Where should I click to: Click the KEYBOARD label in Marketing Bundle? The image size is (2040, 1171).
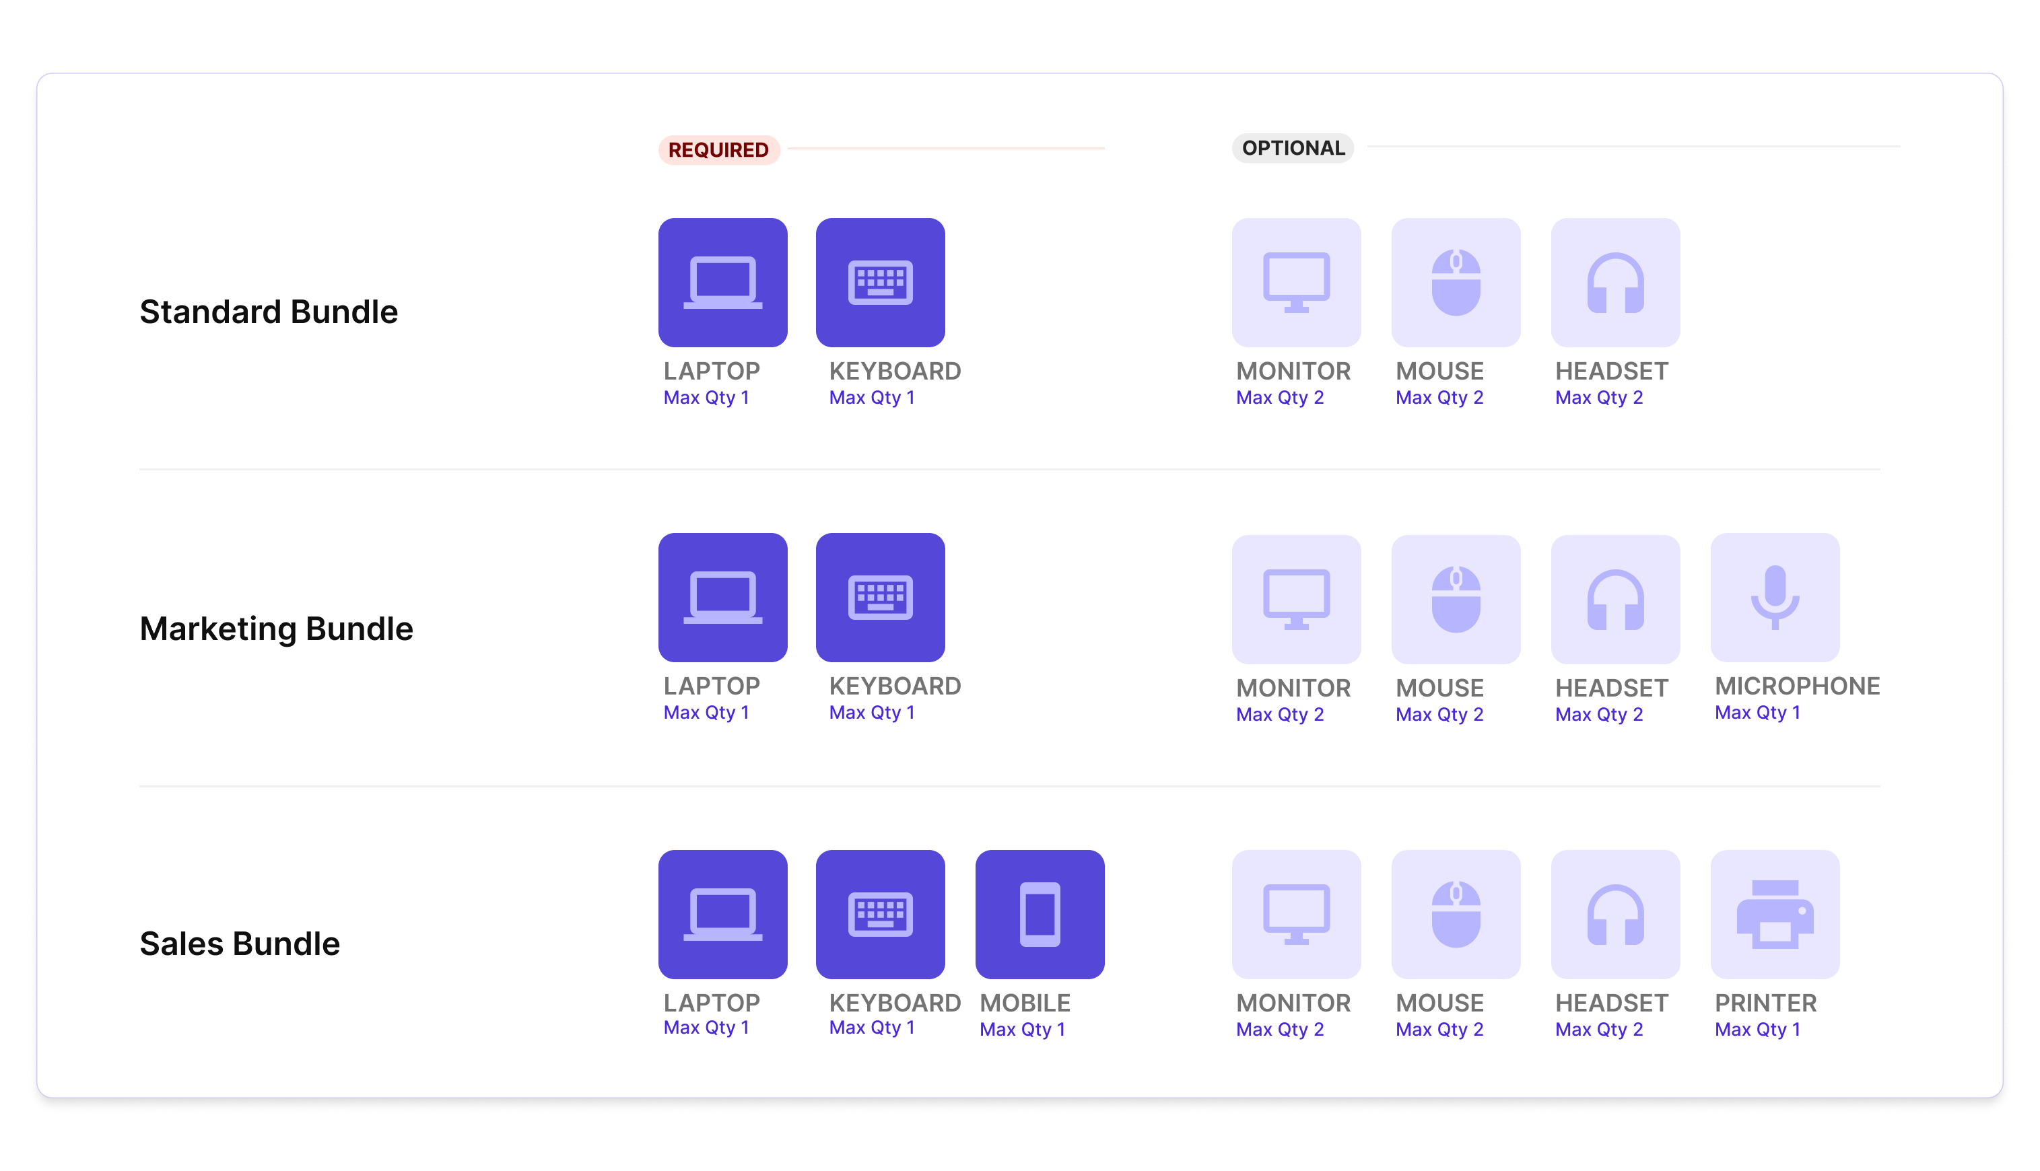click(x=895, y=687)
